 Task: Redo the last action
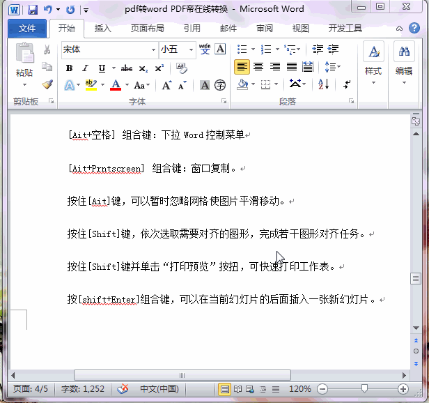(x=70, y=10)
